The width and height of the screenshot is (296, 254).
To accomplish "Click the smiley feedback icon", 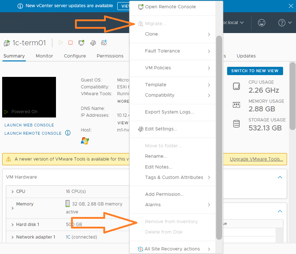I will click(262, 23).
